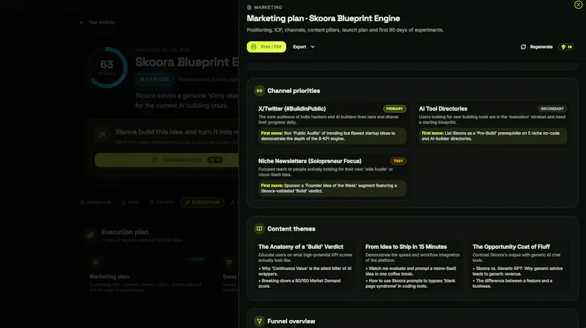Select The Anatomy of a 'Build' Verdict theme
The height and width of the screenshot is (328, 586).
point(300,247)
